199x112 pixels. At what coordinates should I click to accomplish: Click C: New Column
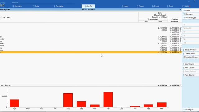click(x=191, y=64)
